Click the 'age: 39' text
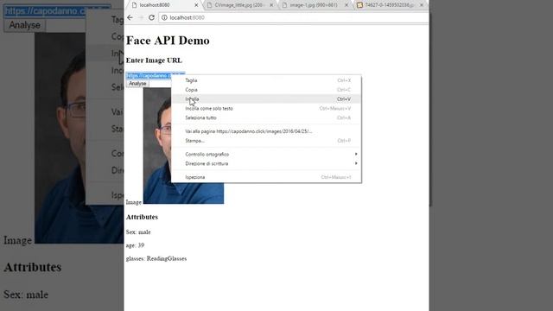This screenshot has height=311, width=553. [x=135, y=245]
